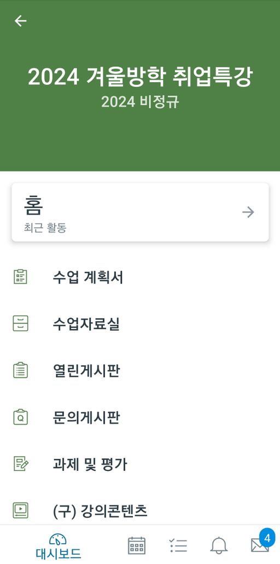Tap the back arrow icon
280x564 pixels.
(20, 21)
